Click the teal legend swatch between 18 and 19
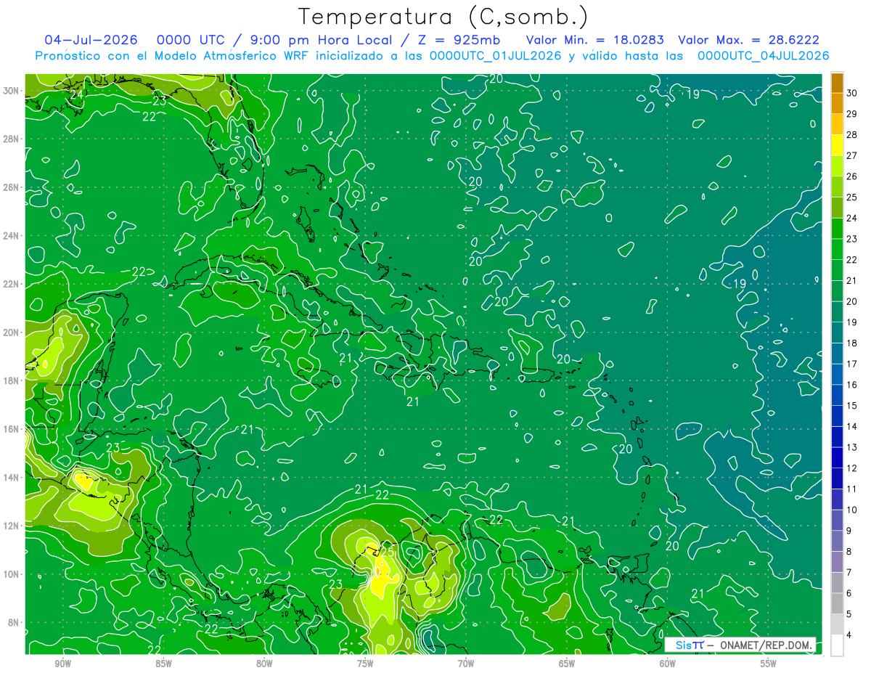 [837, 333]
